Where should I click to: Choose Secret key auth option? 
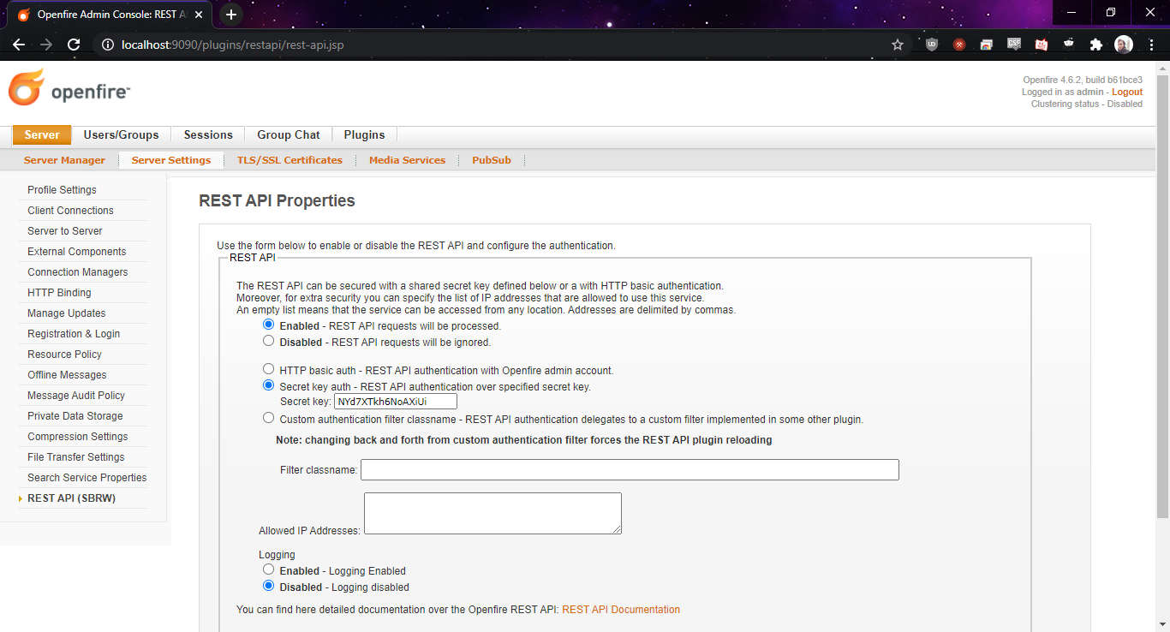pyautogui.click(x=269, y=385)
